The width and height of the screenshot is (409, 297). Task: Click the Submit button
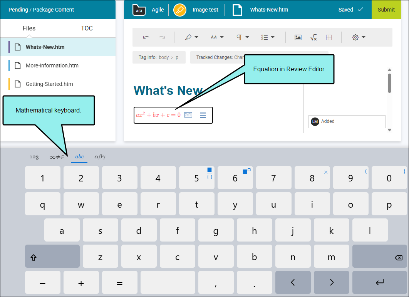pos(386,10)
